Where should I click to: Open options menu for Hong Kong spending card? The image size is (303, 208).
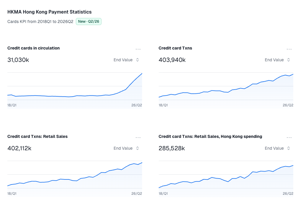289,138
